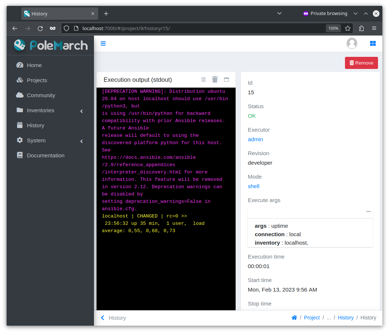The width and height of the screenshot is (389, 333).
Task: Remove this history record
Action: pos(361,63)
